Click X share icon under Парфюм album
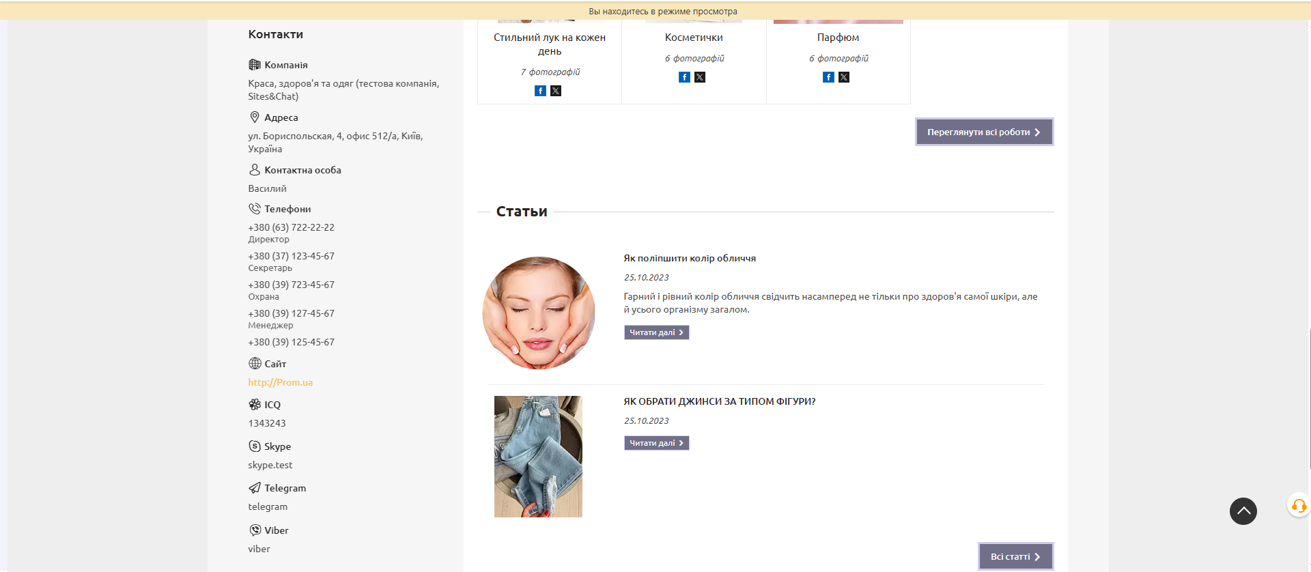The height and width of the screenshot is (572, 1311). [x=844, y=77]
